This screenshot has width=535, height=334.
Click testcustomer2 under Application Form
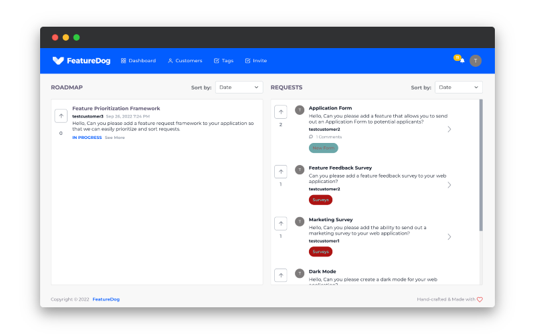pyautogui.click(x=324, y=130)
